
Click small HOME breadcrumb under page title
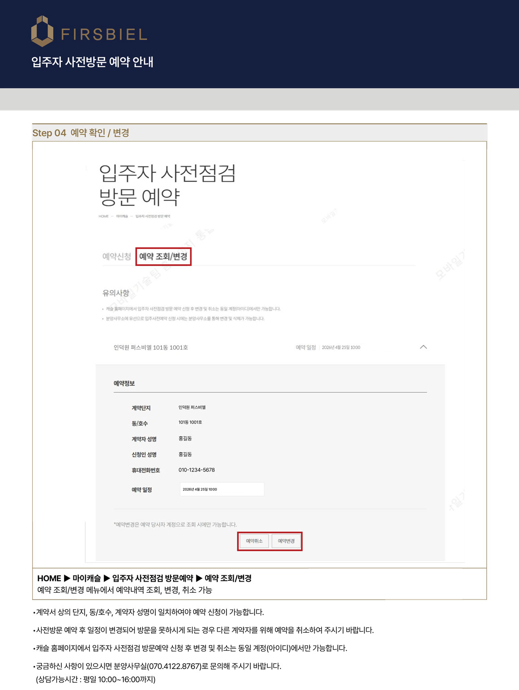click(x=103, y=216)
